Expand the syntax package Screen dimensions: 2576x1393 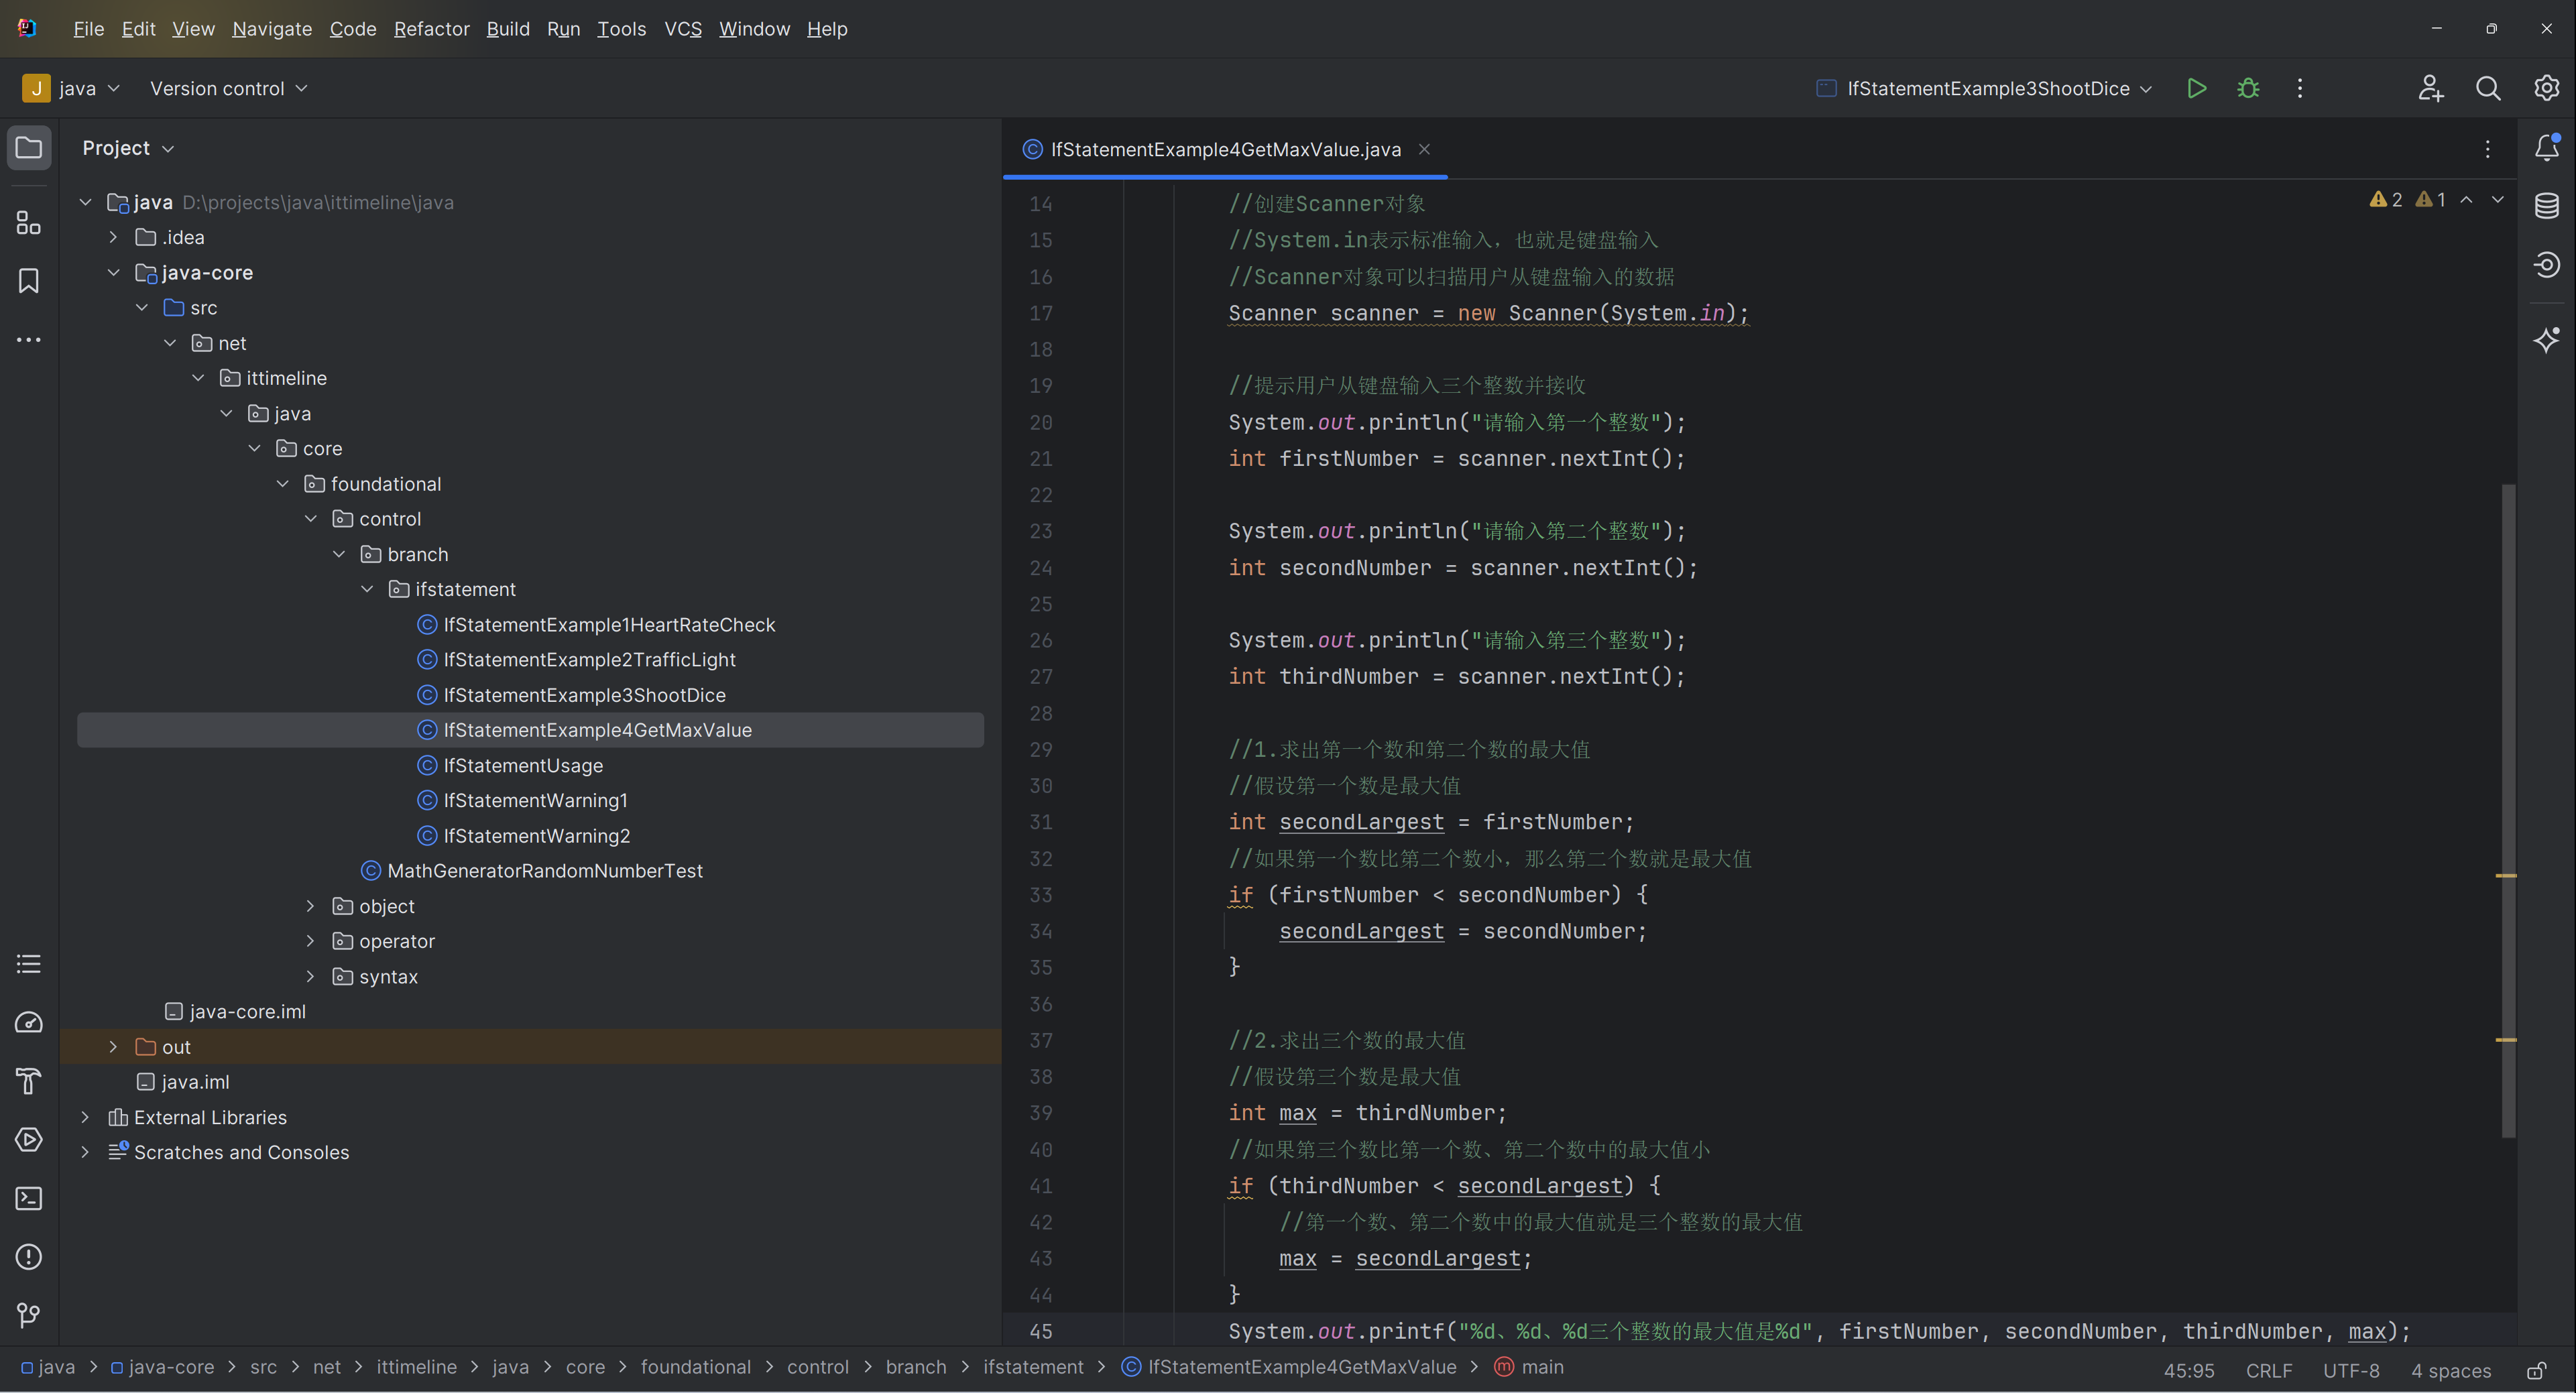coord(310,976)
